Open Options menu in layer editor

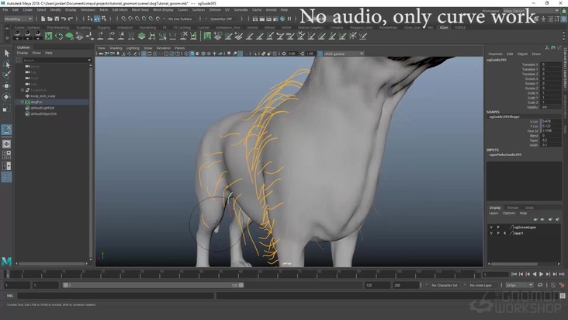pyautogui.click(x=509, y=213)
